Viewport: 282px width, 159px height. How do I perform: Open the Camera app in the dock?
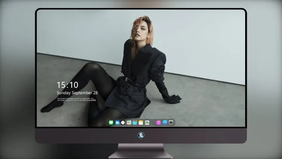tap(171, 122)
